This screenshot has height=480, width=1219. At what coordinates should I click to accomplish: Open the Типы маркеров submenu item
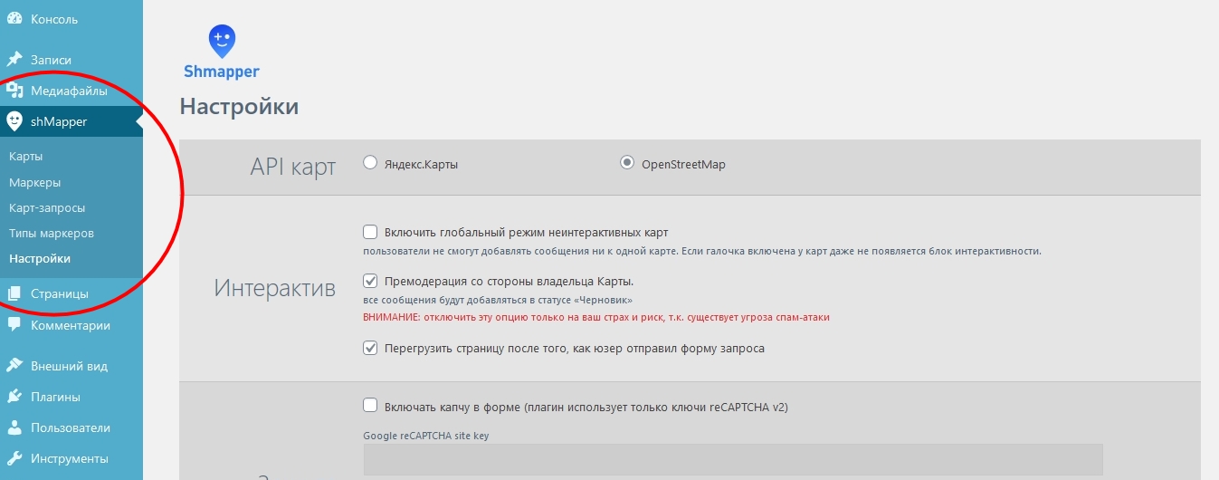tap(52, 233)
